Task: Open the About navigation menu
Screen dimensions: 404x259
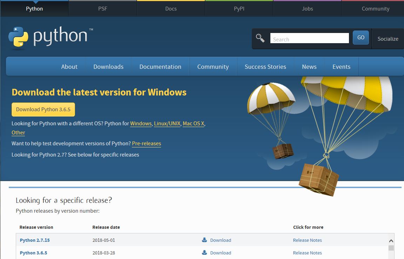Action: (69, 67)
